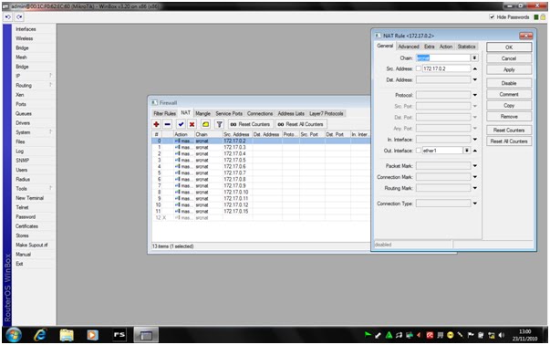Disable rule with red X icon
The image size is (550, 345).
click(192, 124)
